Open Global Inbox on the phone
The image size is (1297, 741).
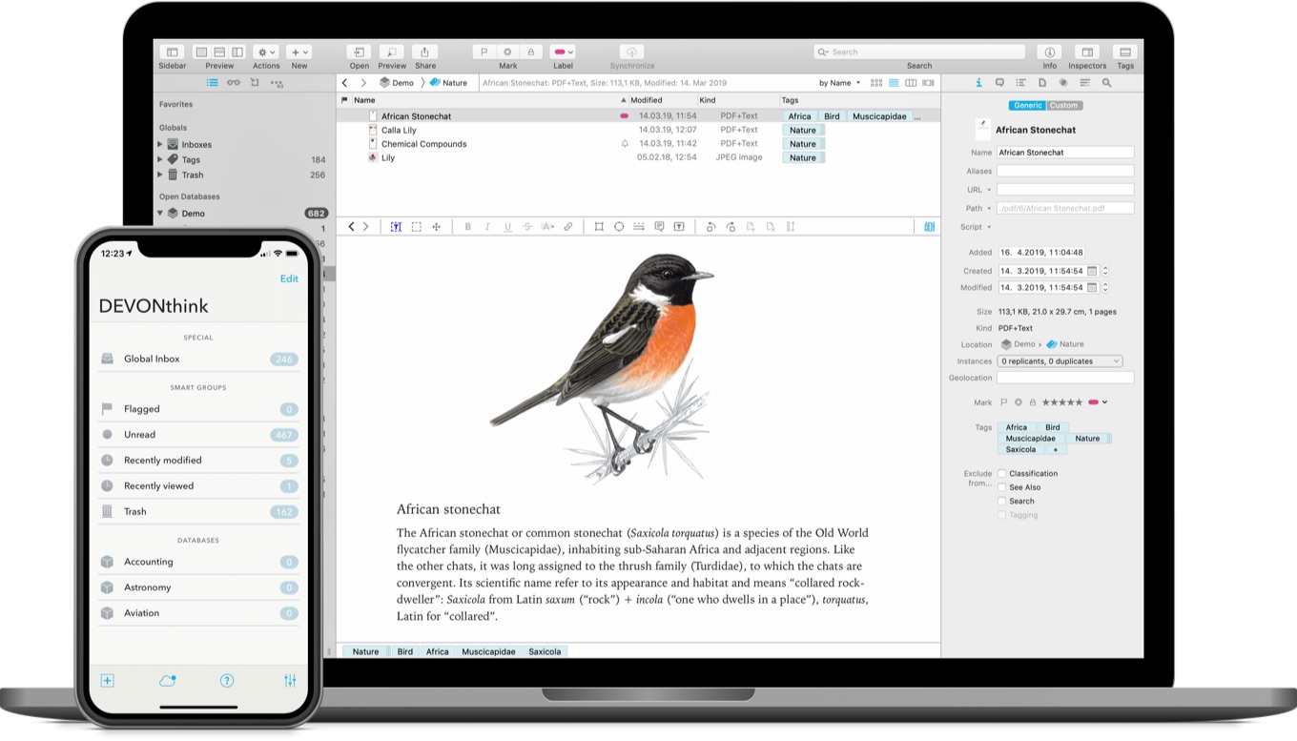pos(152,359)
